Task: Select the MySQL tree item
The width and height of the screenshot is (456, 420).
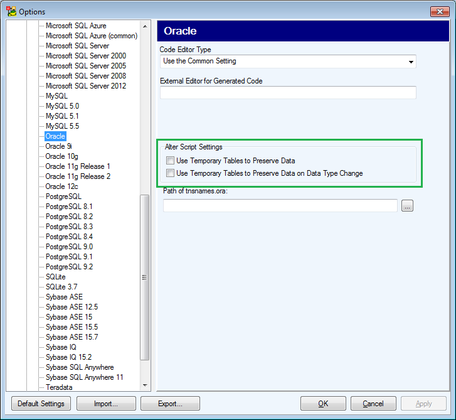Action: click(x=56, y=96)
